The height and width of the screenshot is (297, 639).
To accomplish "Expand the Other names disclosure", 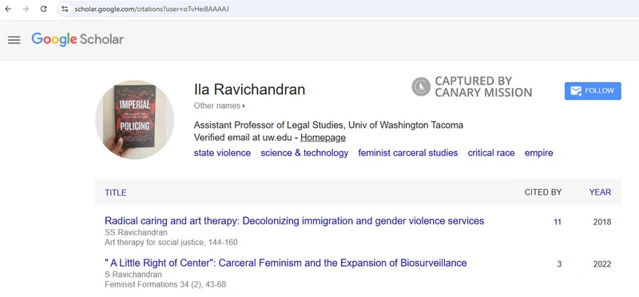I will 220,106.
